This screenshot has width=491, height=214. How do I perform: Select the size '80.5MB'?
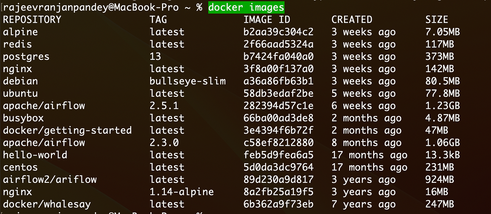click(443, 81)
